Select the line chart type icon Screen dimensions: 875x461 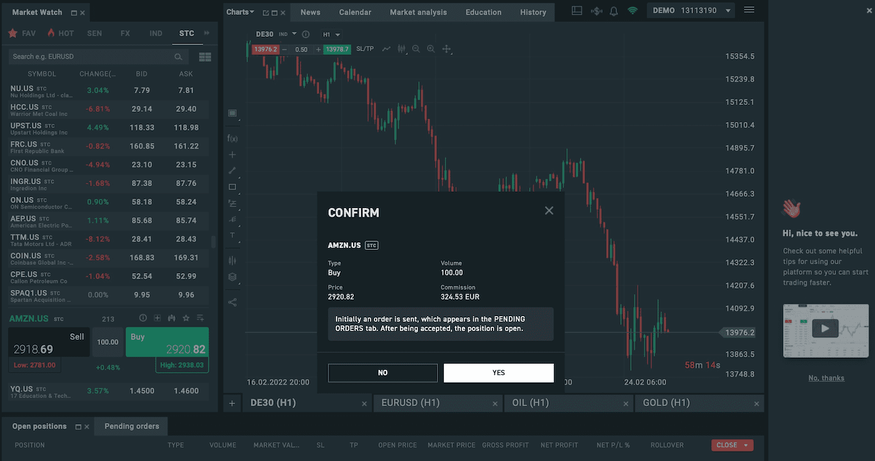[x=386, y=49]
